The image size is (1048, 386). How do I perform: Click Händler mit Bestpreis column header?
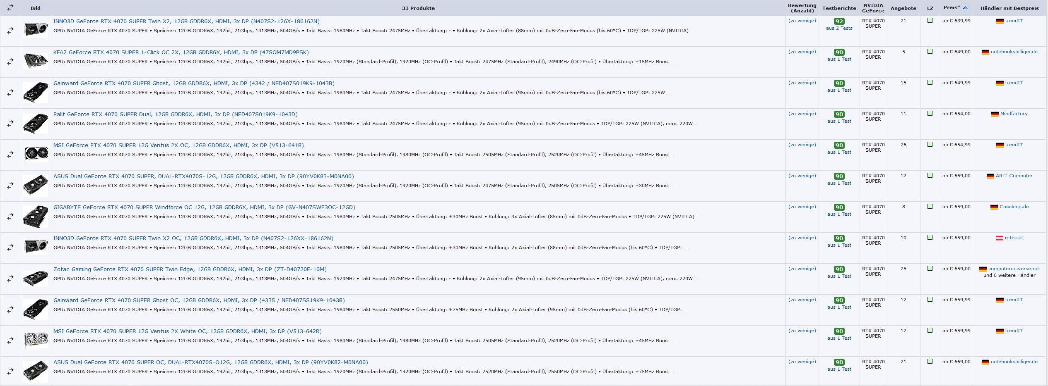(1009, 8)
